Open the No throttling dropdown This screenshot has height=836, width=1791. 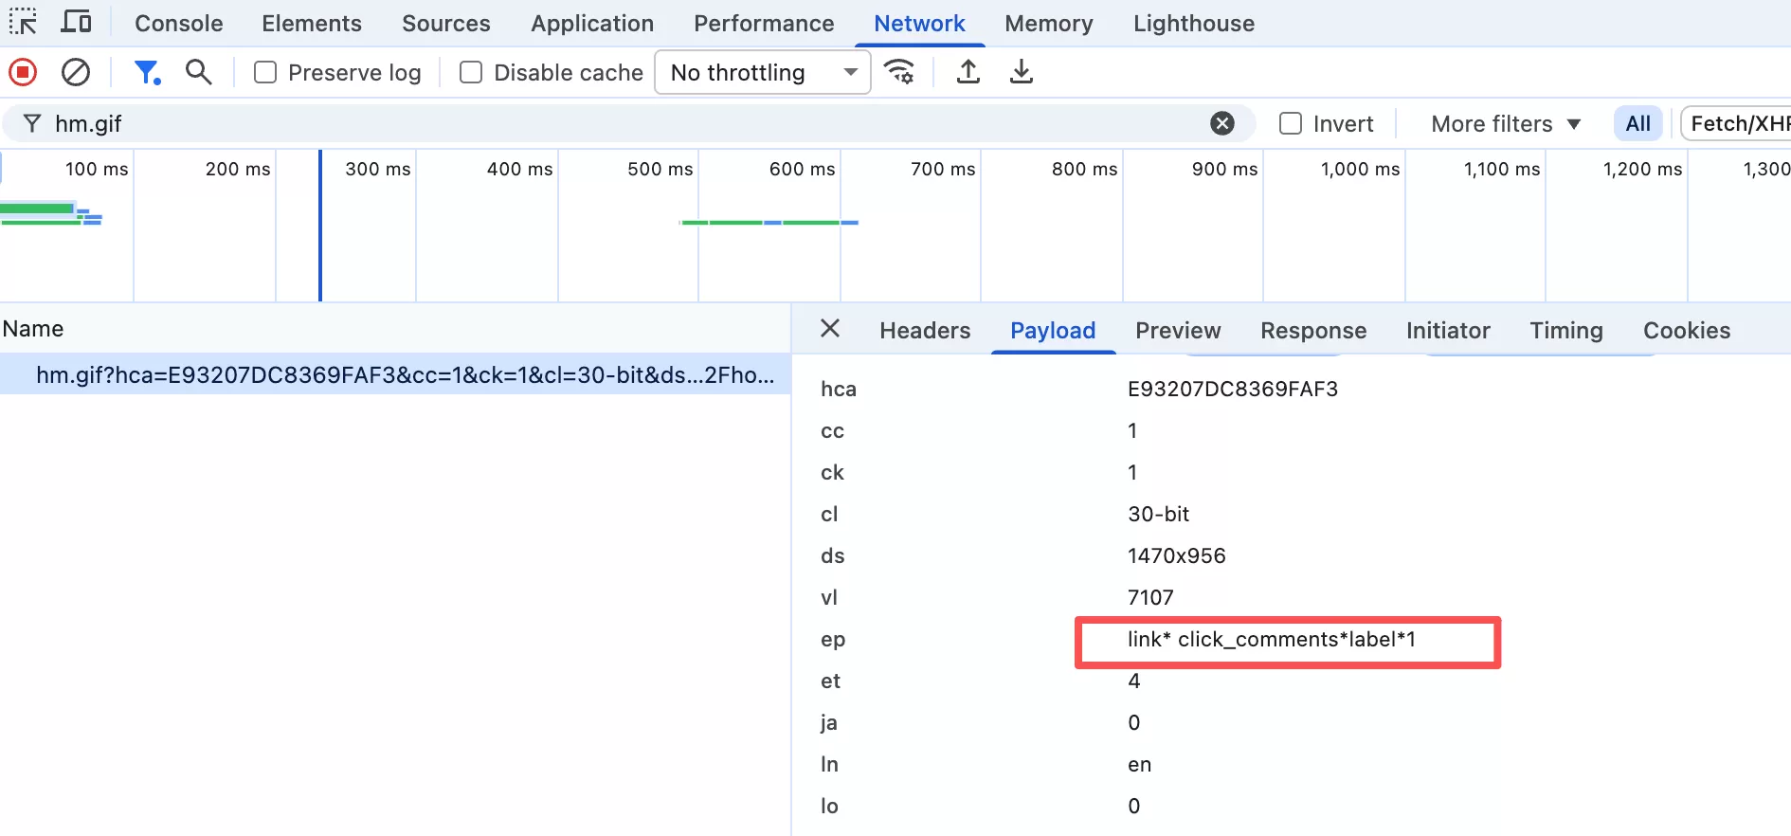click(x=762, y=73)
